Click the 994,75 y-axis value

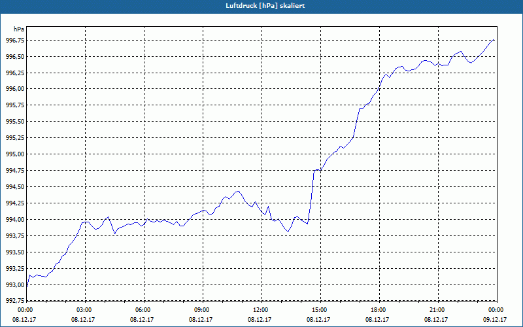[15, 171]
